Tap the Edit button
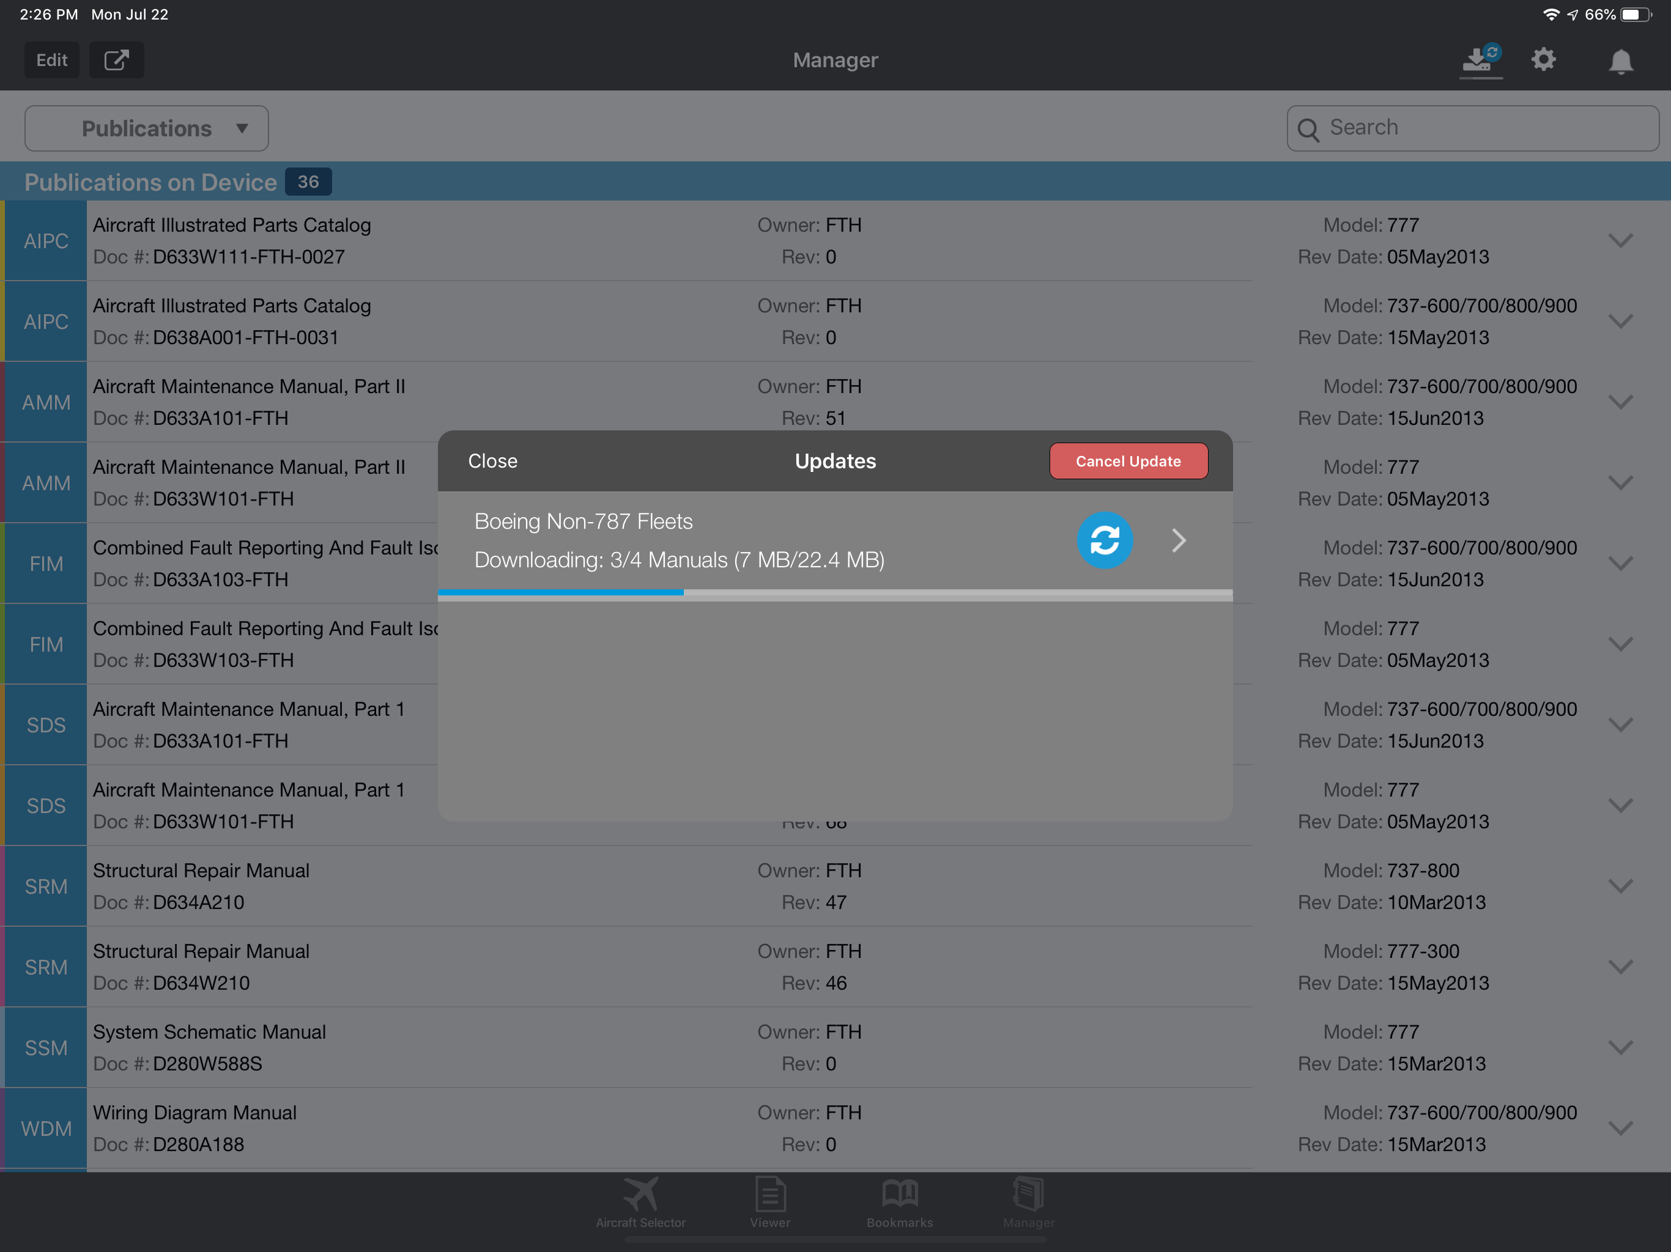This screenshot has height=1252, width=1671. [x=52, y=60]
